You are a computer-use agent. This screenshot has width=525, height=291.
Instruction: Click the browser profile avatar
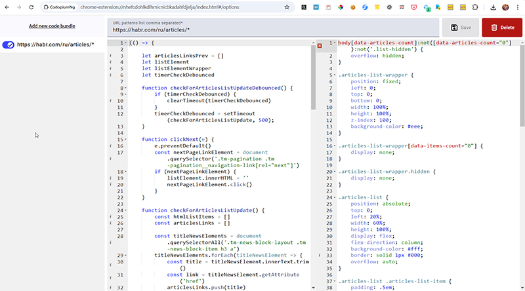point(506,7)
